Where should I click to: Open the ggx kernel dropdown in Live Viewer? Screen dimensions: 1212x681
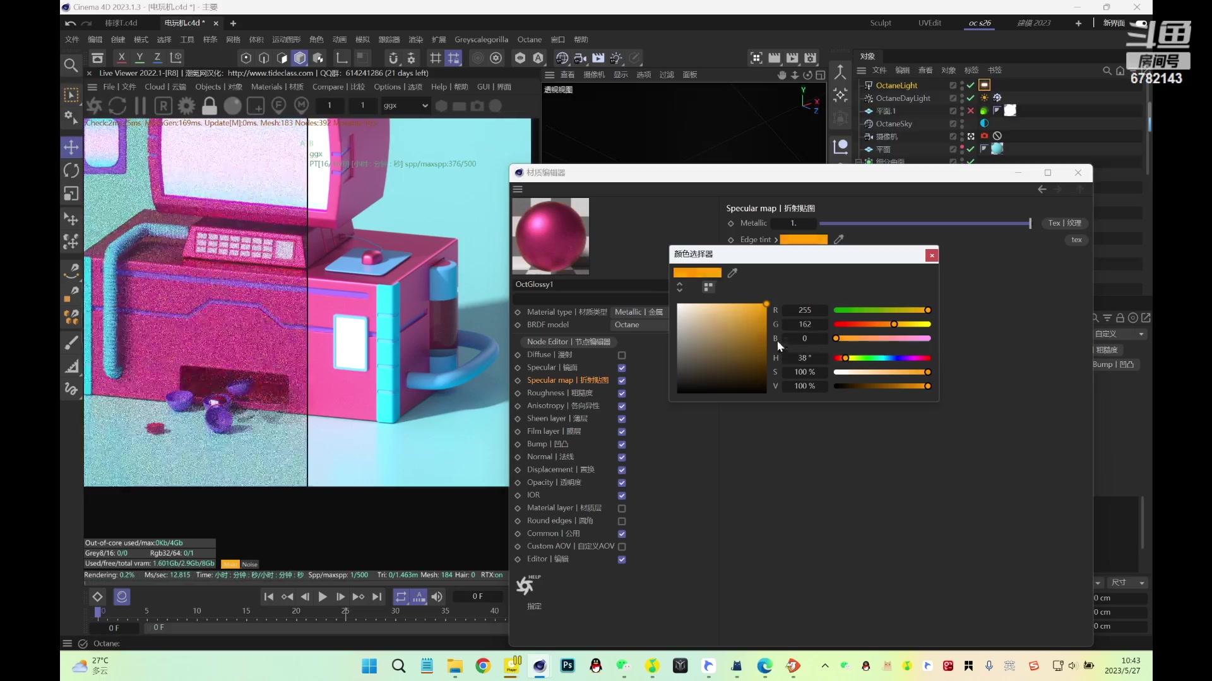(x=405, y=105)
